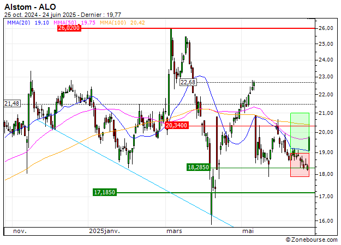Click the mars time axis label
This screenshot has width=341, height=245.
click(174, 231)
